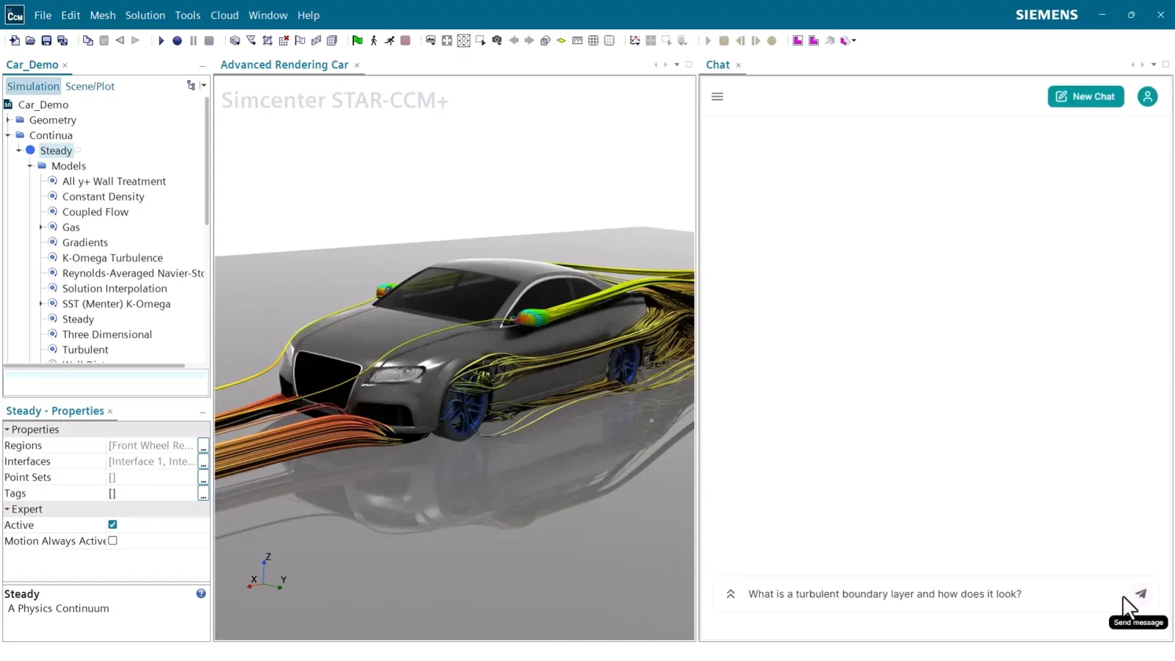Open Tags property editor ellipsis button
This screenshot has height=661, width=1175.
click(203, 494)
